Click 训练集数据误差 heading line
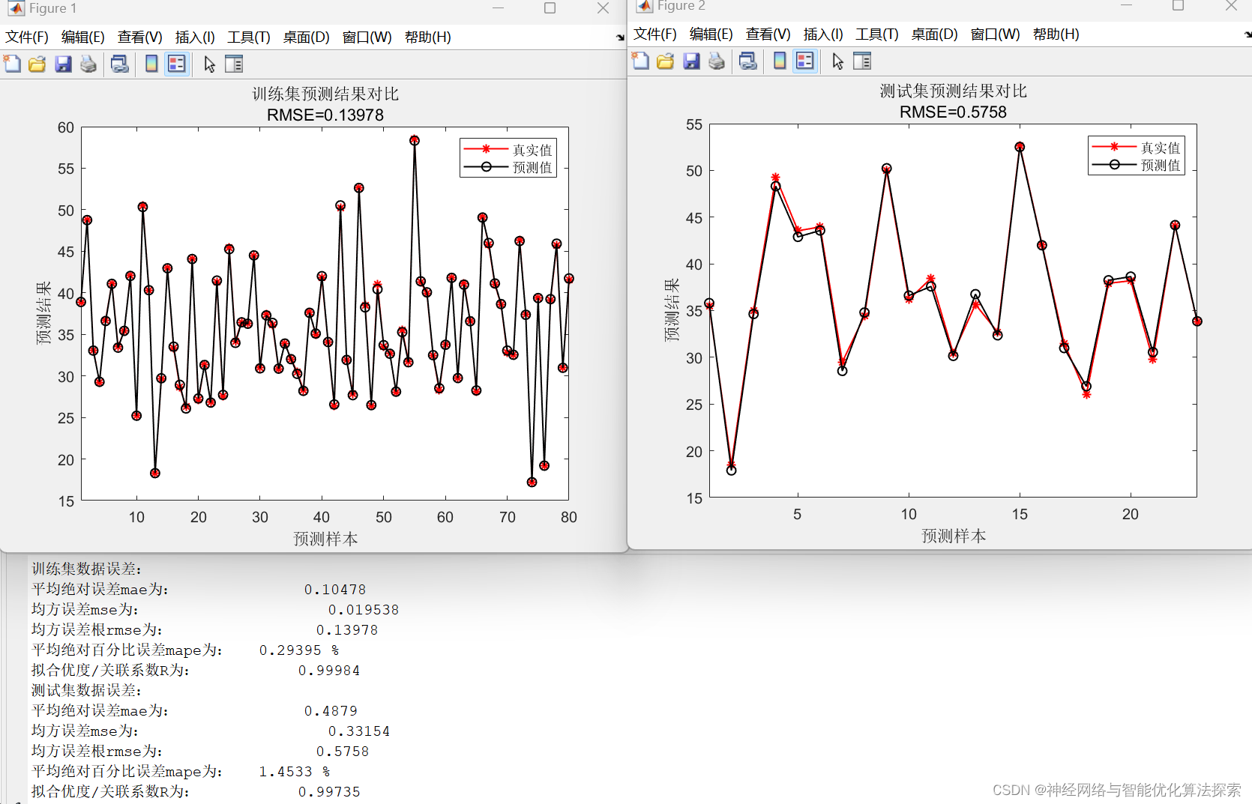 [86, 569]
